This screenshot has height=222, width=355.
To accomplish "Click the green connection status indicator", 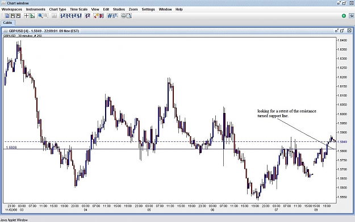I will (x=344, y=16).
